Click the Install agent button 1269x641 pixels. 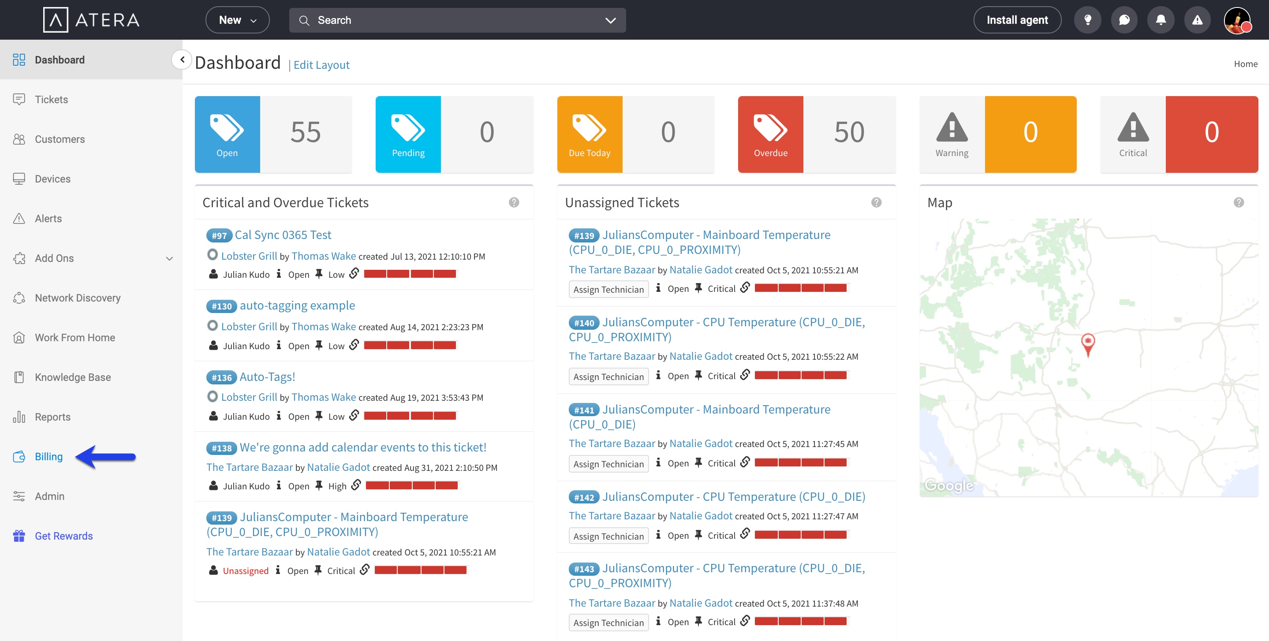pos(1017,20)
